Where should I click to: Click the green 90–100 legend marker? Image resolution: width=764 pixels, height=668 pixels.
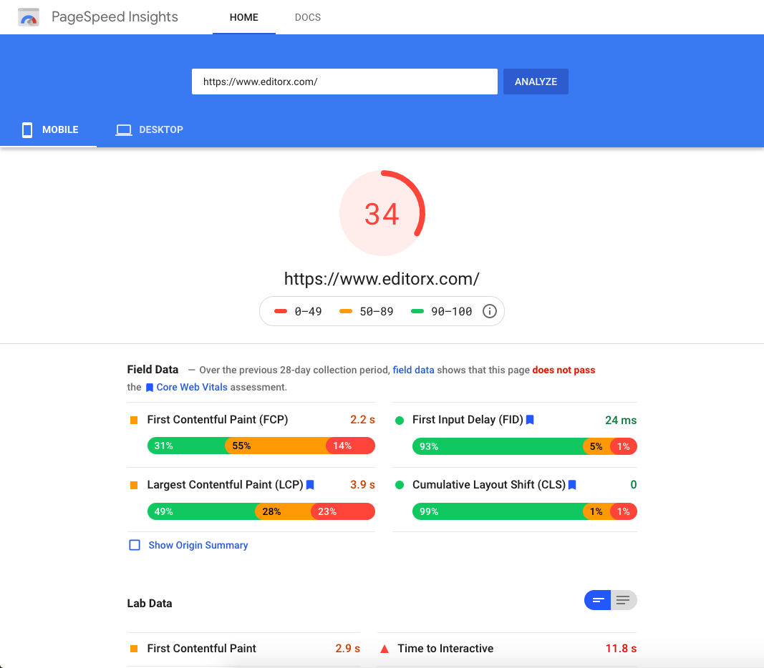(417, 311)
